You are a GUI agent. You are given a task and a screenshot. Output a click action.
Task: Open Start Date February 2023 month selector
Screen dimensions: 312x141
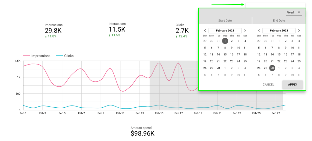pyautogui.click(x=225, y=31)
